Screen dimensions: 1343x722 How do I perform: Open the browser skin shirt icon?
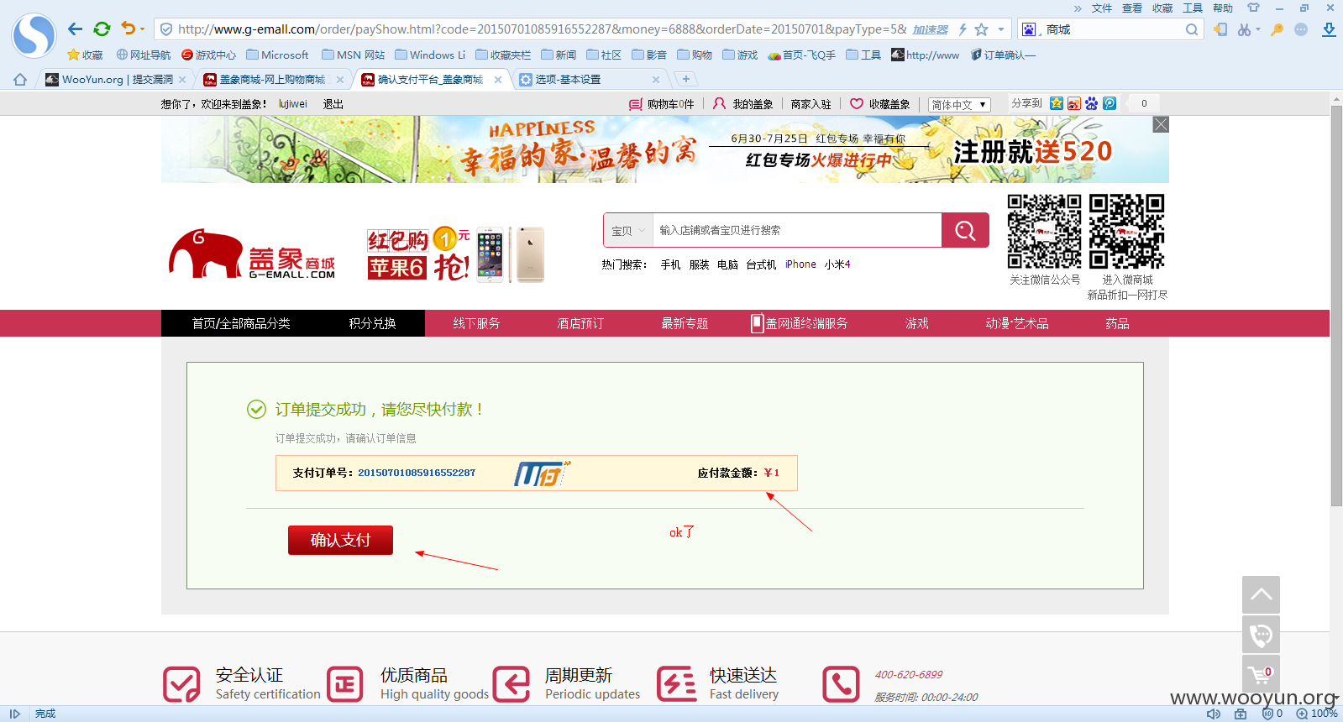click(1253, 8)
